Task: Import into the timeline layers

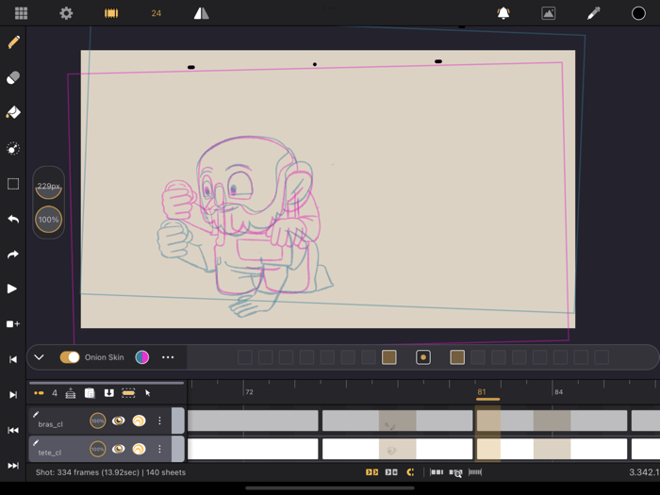Action: coord(109,393)
